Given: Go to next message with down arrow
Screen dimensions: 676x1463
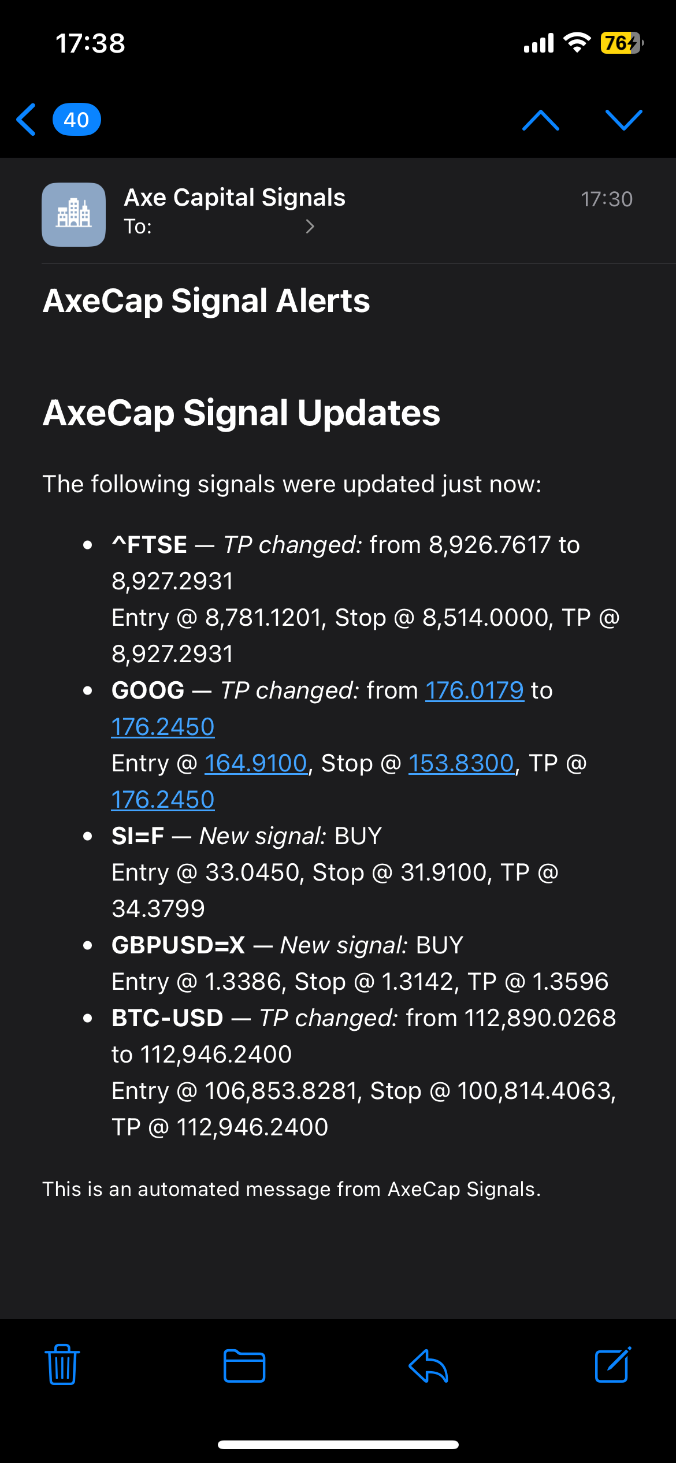Looking at the screenshot, I should [x=623, y=120].
